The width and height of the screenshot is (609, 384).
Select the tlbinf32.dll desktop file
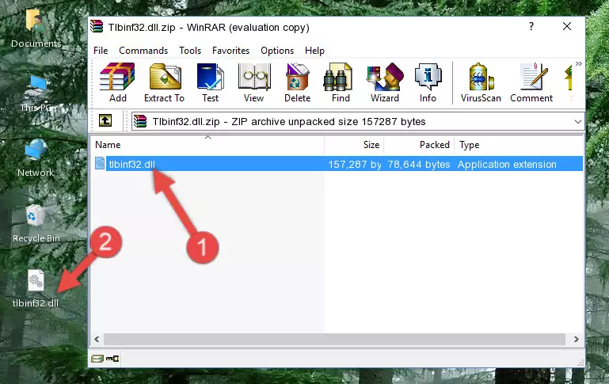[36, 289]
